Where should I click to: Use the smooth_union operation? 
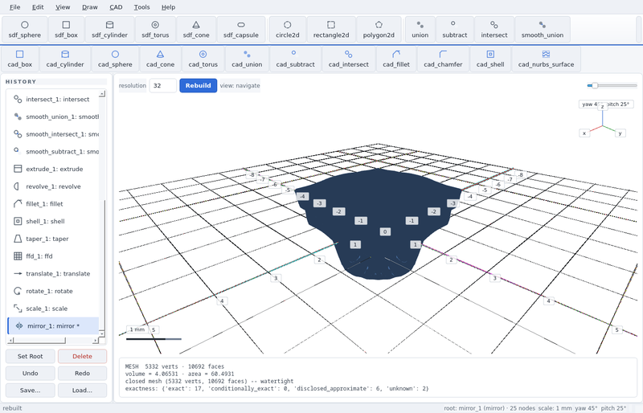(542, 30)
